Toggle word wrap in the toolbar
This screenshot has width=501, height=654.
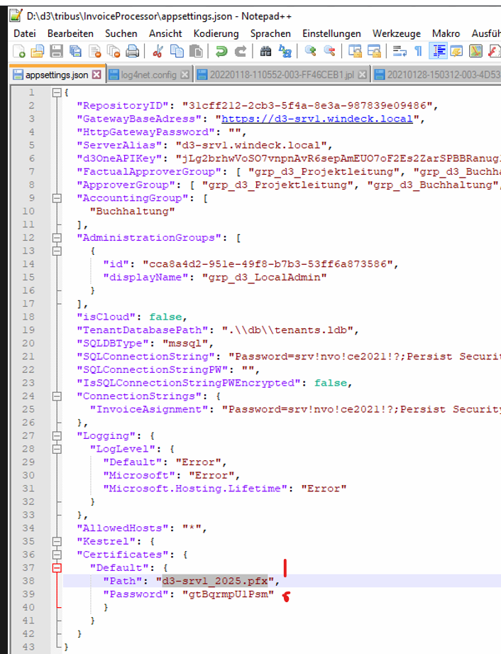[400, 51]
